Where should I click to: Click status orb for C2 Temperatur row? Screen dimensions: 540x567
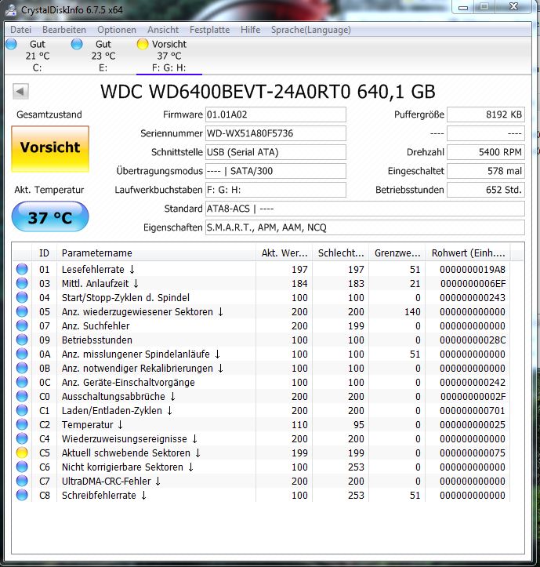22,424
